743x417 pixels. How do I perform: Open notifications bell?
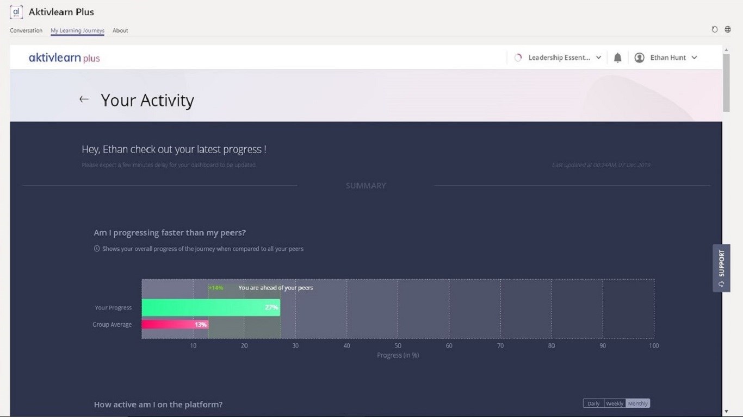(x=617, y=58)
